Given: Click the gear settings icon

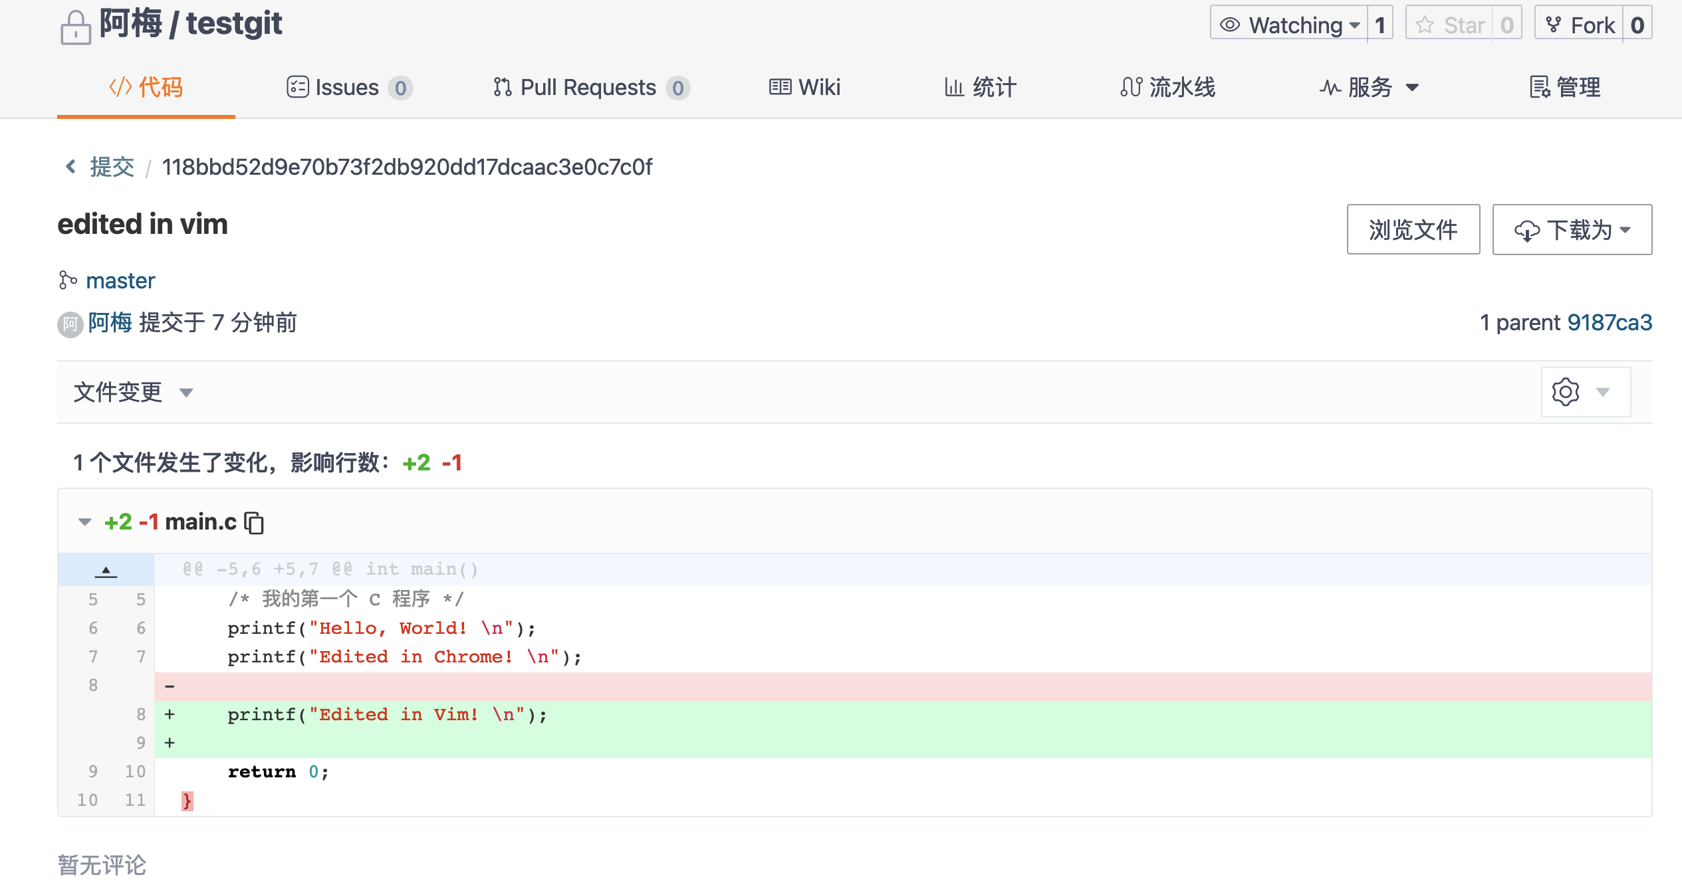Looking at the screenshot, I should point(1565,392).
